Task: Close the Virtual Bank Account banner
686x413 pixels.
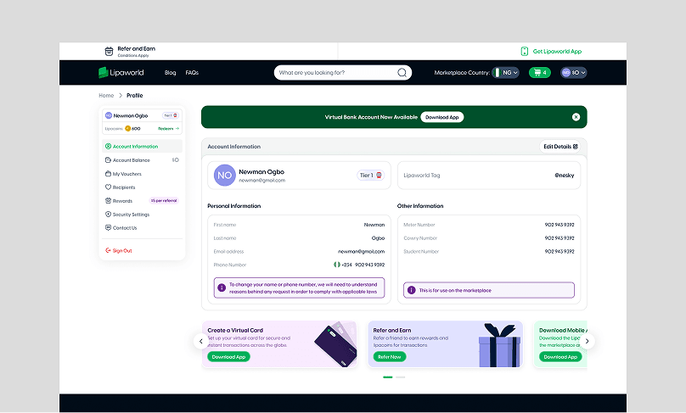Action: pyautogui.click(x=576, y=117)
